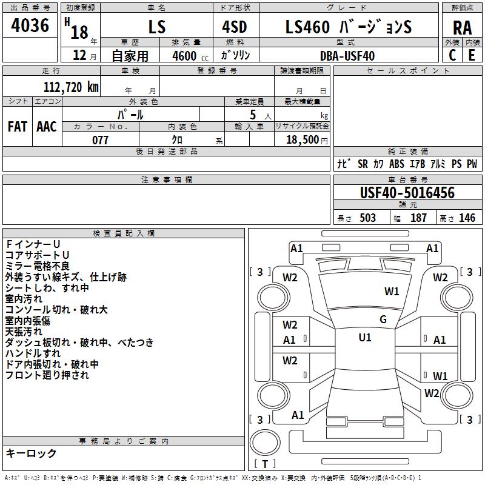Click note シートしわ、すれ中

point(47,287)
